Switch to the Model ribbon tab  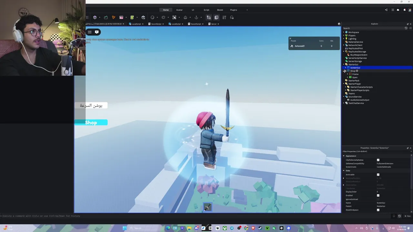click(x=220, y=10)
